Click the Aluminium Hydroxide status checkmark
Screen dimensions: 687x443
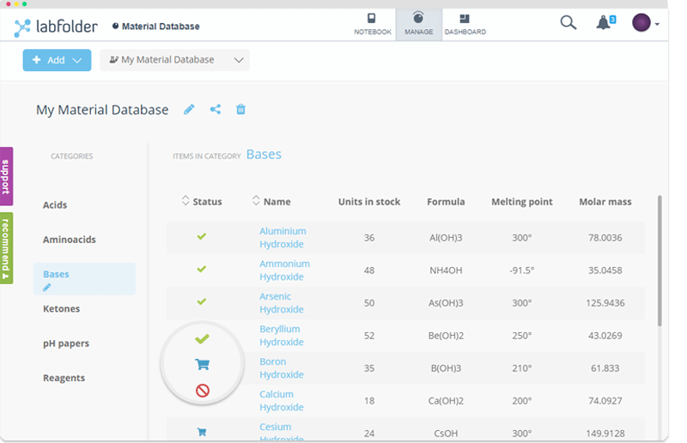point(202,237)
